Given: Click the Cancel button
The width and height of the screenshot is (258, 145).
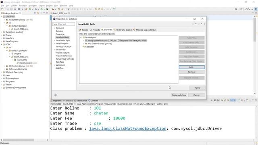Looking at the screenshot, I should pyautogui.click(x=196, y=95).
